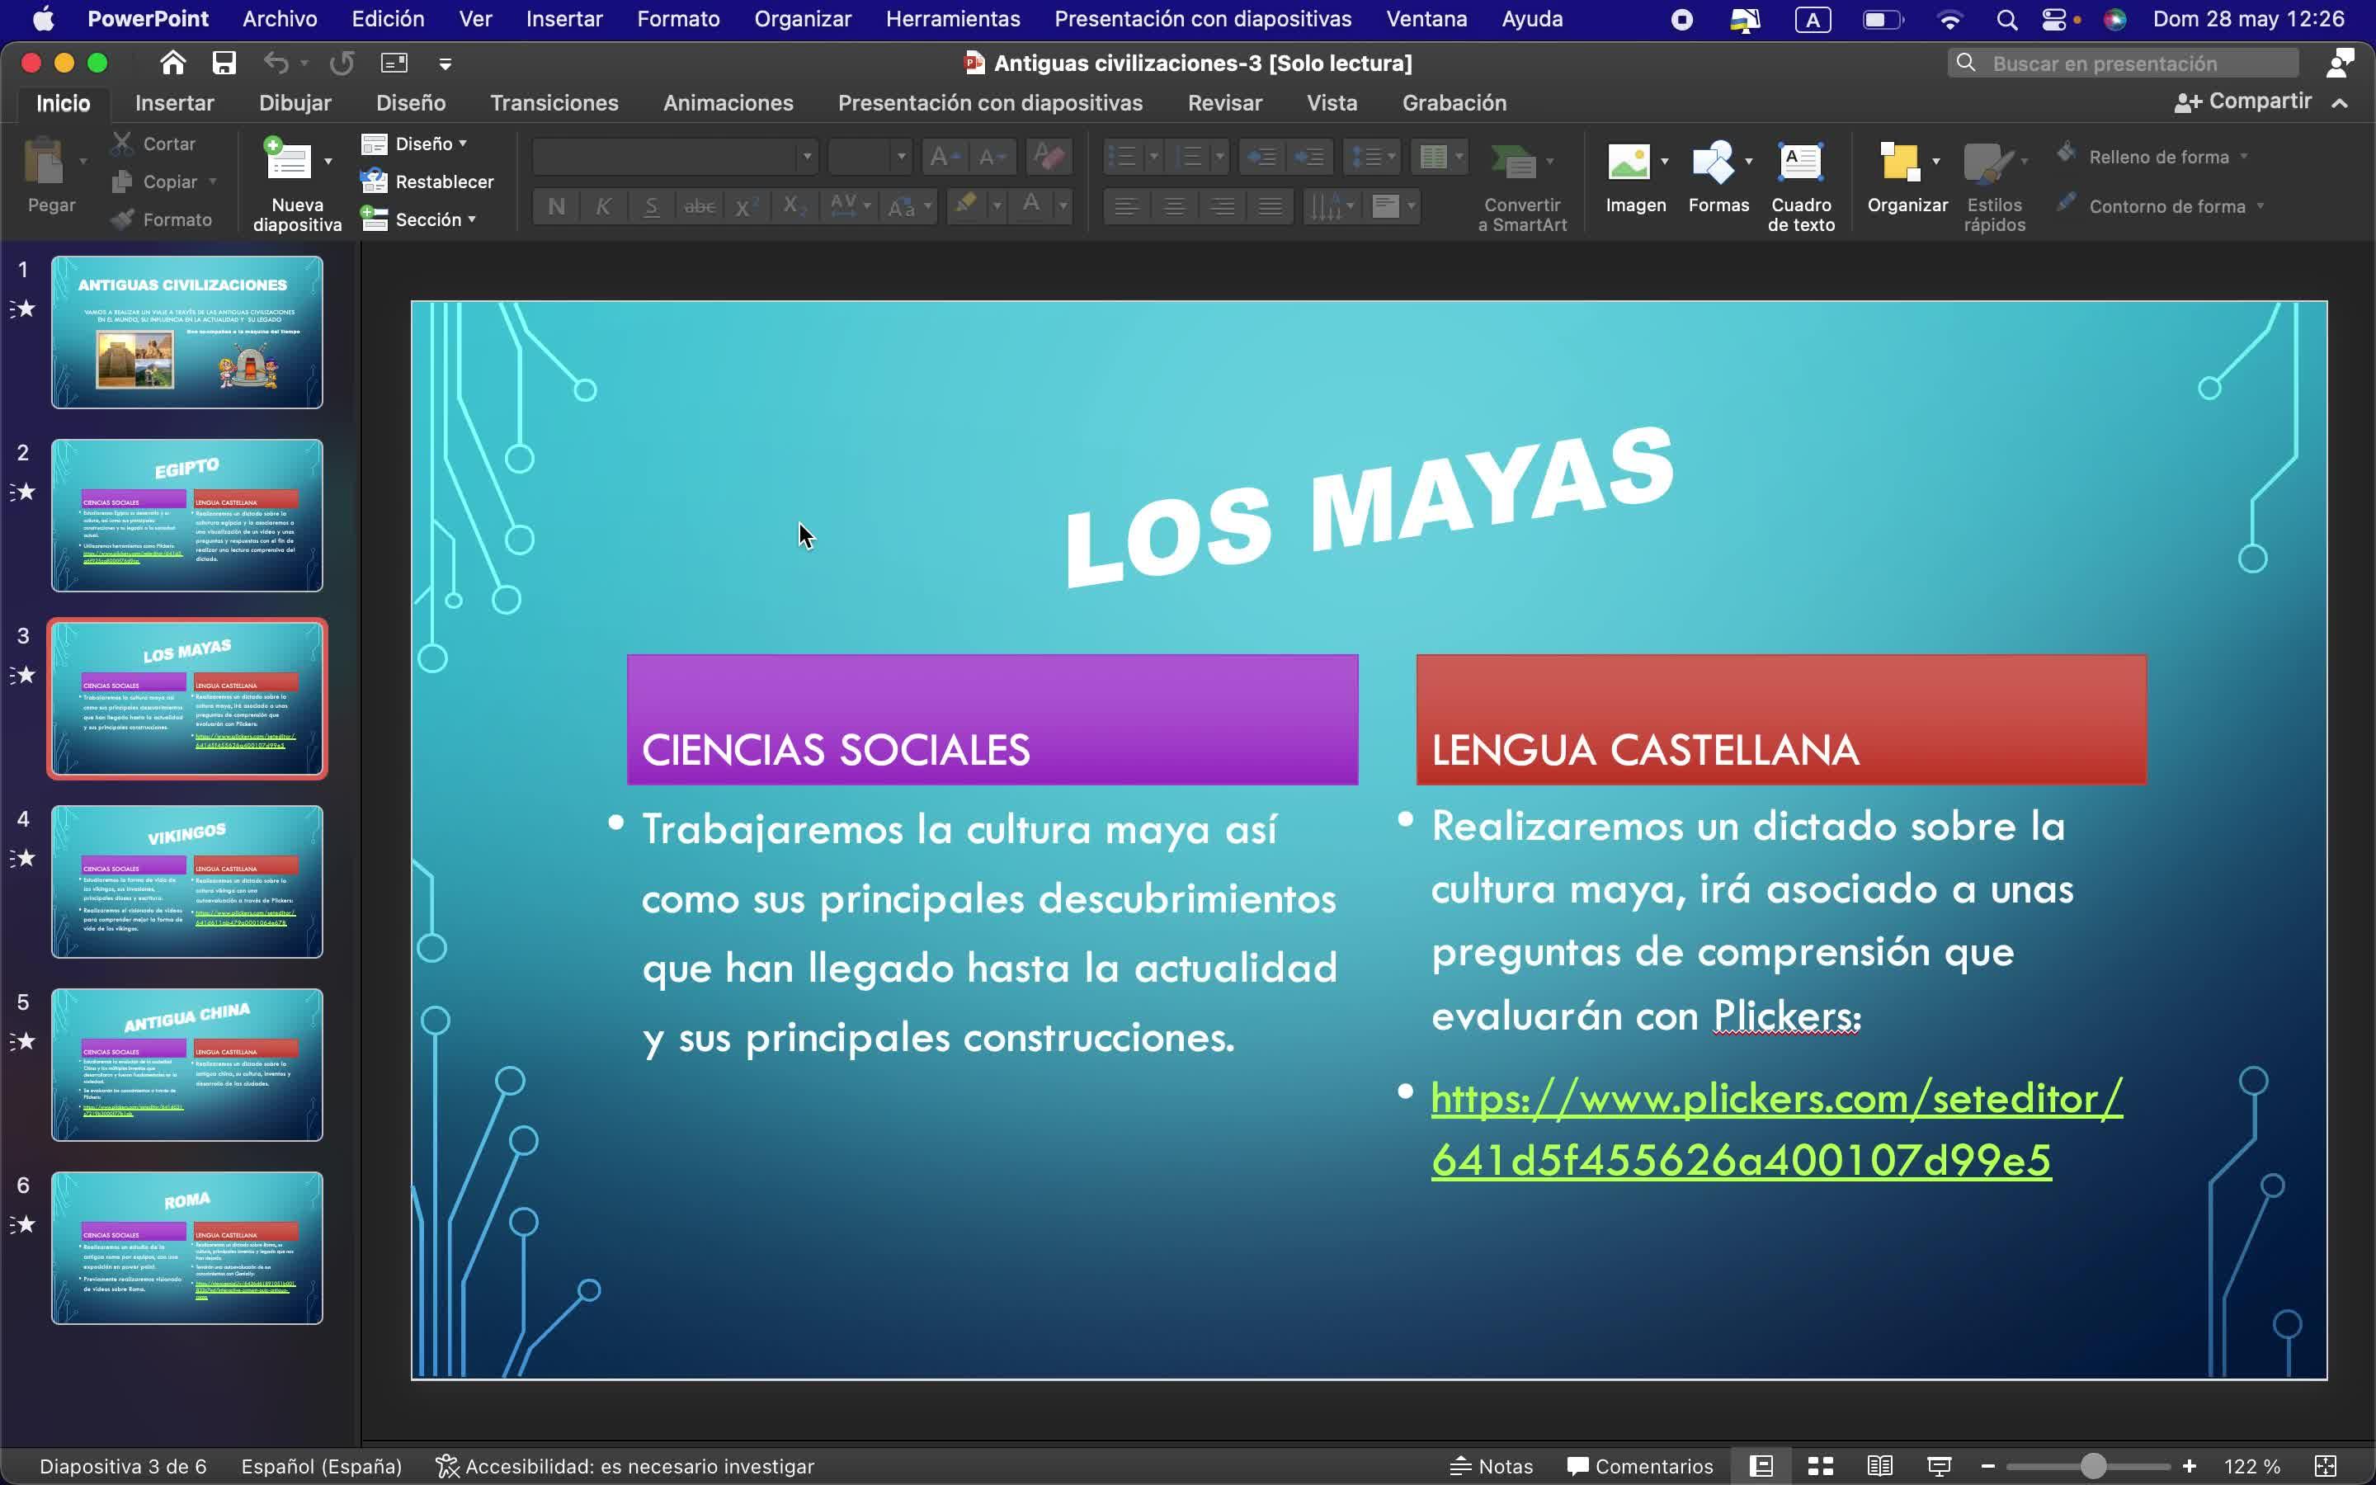
Task: Insert a Cuadro de texto
Action: point(1799,162)
